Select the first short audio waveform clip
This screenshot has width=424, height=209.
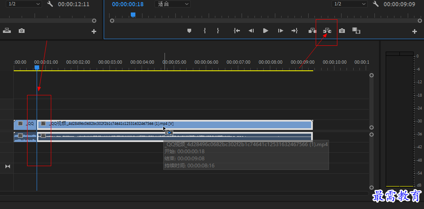[25, 137]
